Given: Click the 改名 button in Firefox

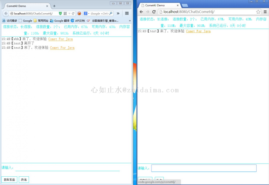Looking at the screenshot, I should point(24,180).
